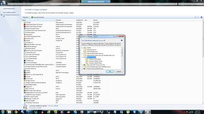Click Cancel in Windows Features dialog
Screen dimensions: 204x114
pos(119,71)
